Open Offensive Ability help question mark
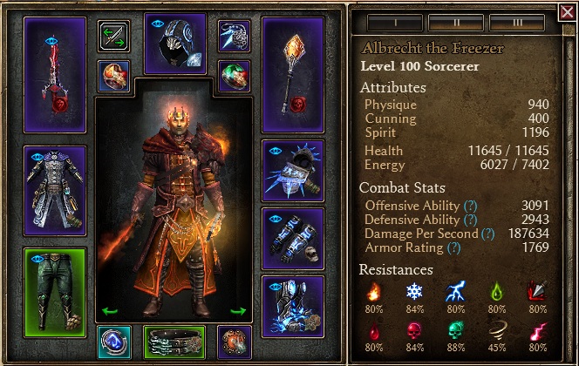 (x=471, y=206)
